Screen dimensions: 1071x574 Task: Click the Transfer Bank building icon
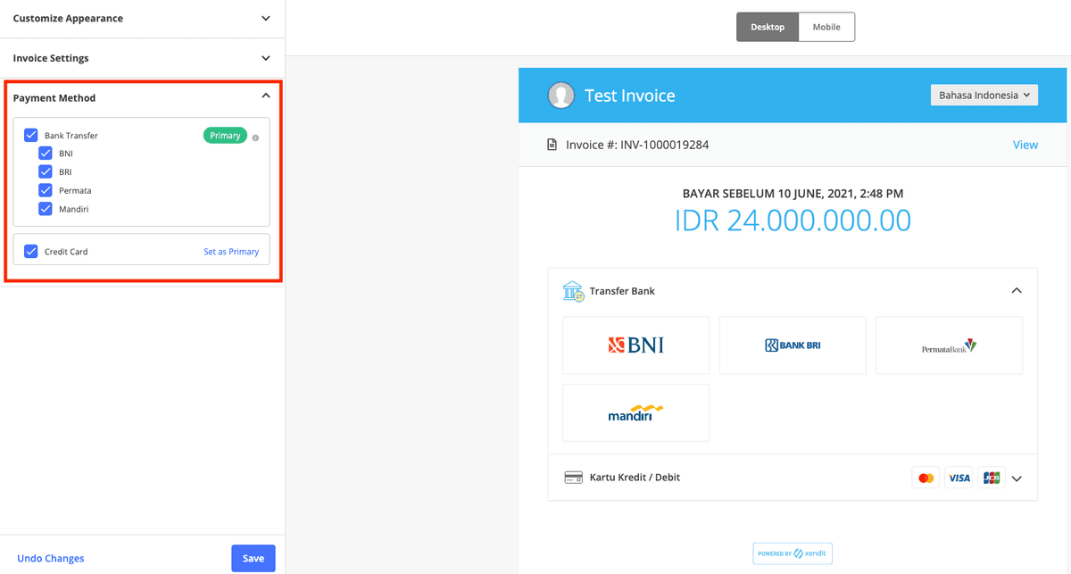point(572,291)
